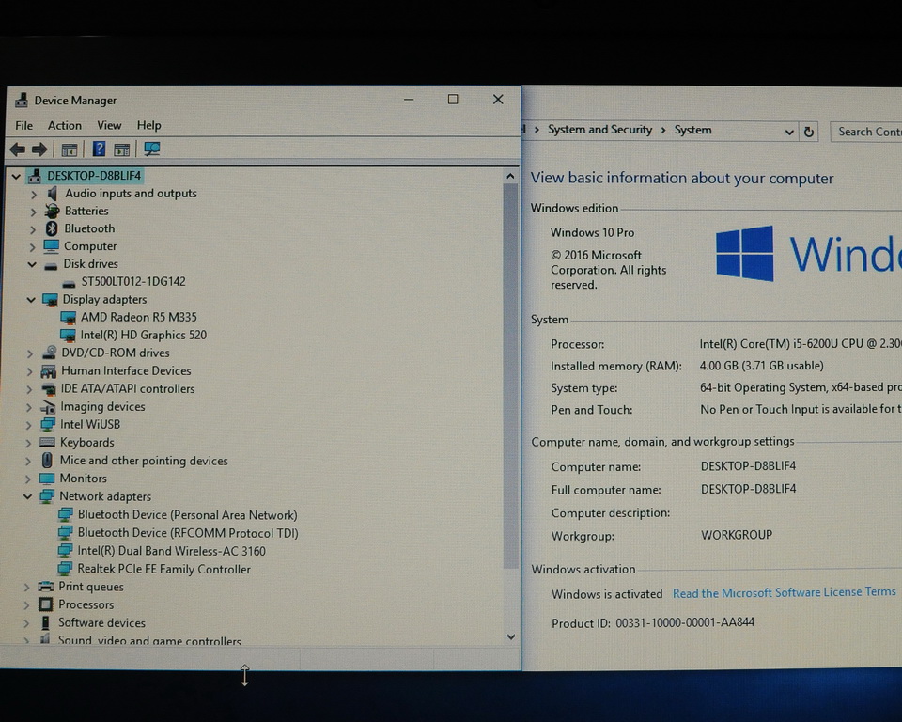Click the Forward arrow in Device Manager toolbar
Image resolution: width=902 pixels, height=722 pixels.
(x=39, y=149)
